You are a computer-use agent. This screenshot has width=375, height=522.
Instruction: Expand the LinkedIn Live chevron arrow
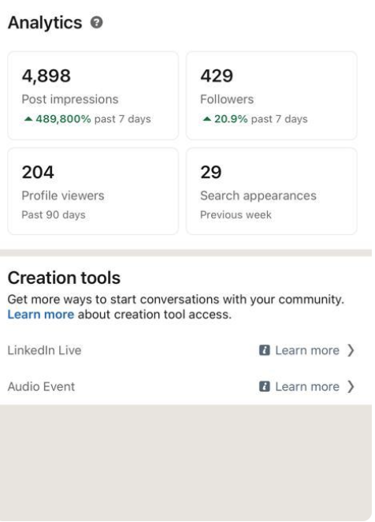[351, 350]
